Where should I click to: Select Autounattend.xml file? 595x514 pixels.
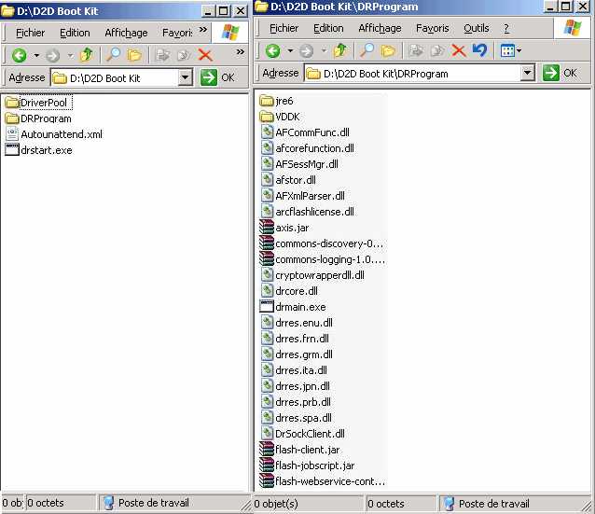coord(54,134)
